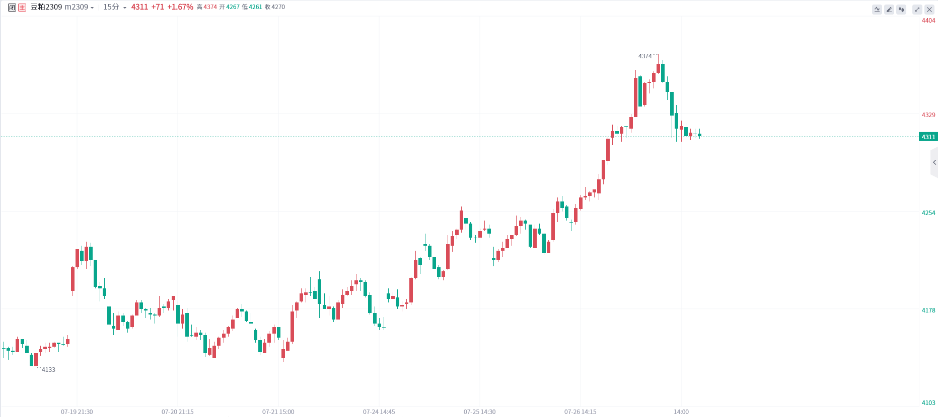Viewport: 938px width, 417px height.
Task: Close the chart panel
Action: [929, 10]
